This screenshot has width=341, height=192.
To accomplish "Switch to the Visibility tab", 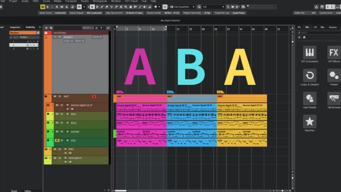I will (30, 27).
